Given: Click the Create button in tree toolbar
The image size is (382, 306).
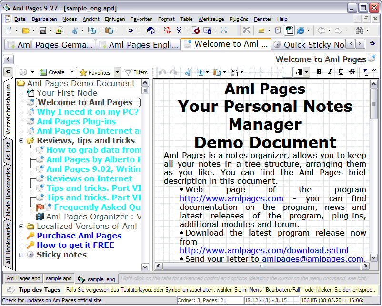Looking at the screenshot, I should [x=52, y=72].
